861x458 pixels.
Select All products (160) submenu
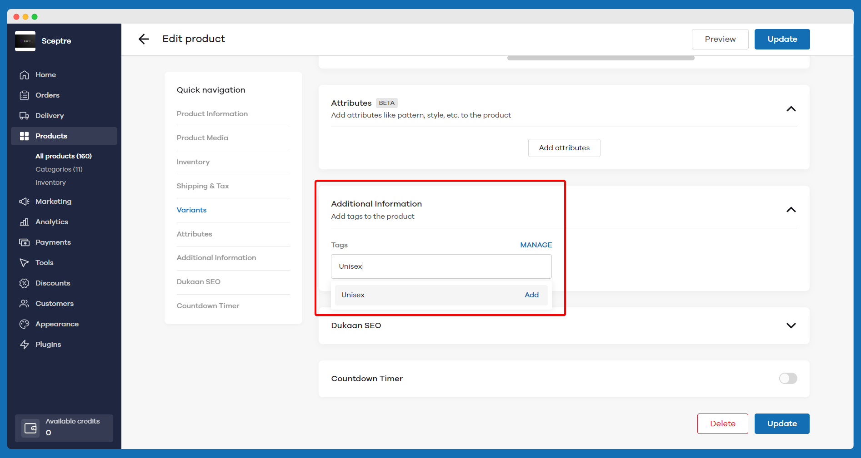(x=64, y=156)
